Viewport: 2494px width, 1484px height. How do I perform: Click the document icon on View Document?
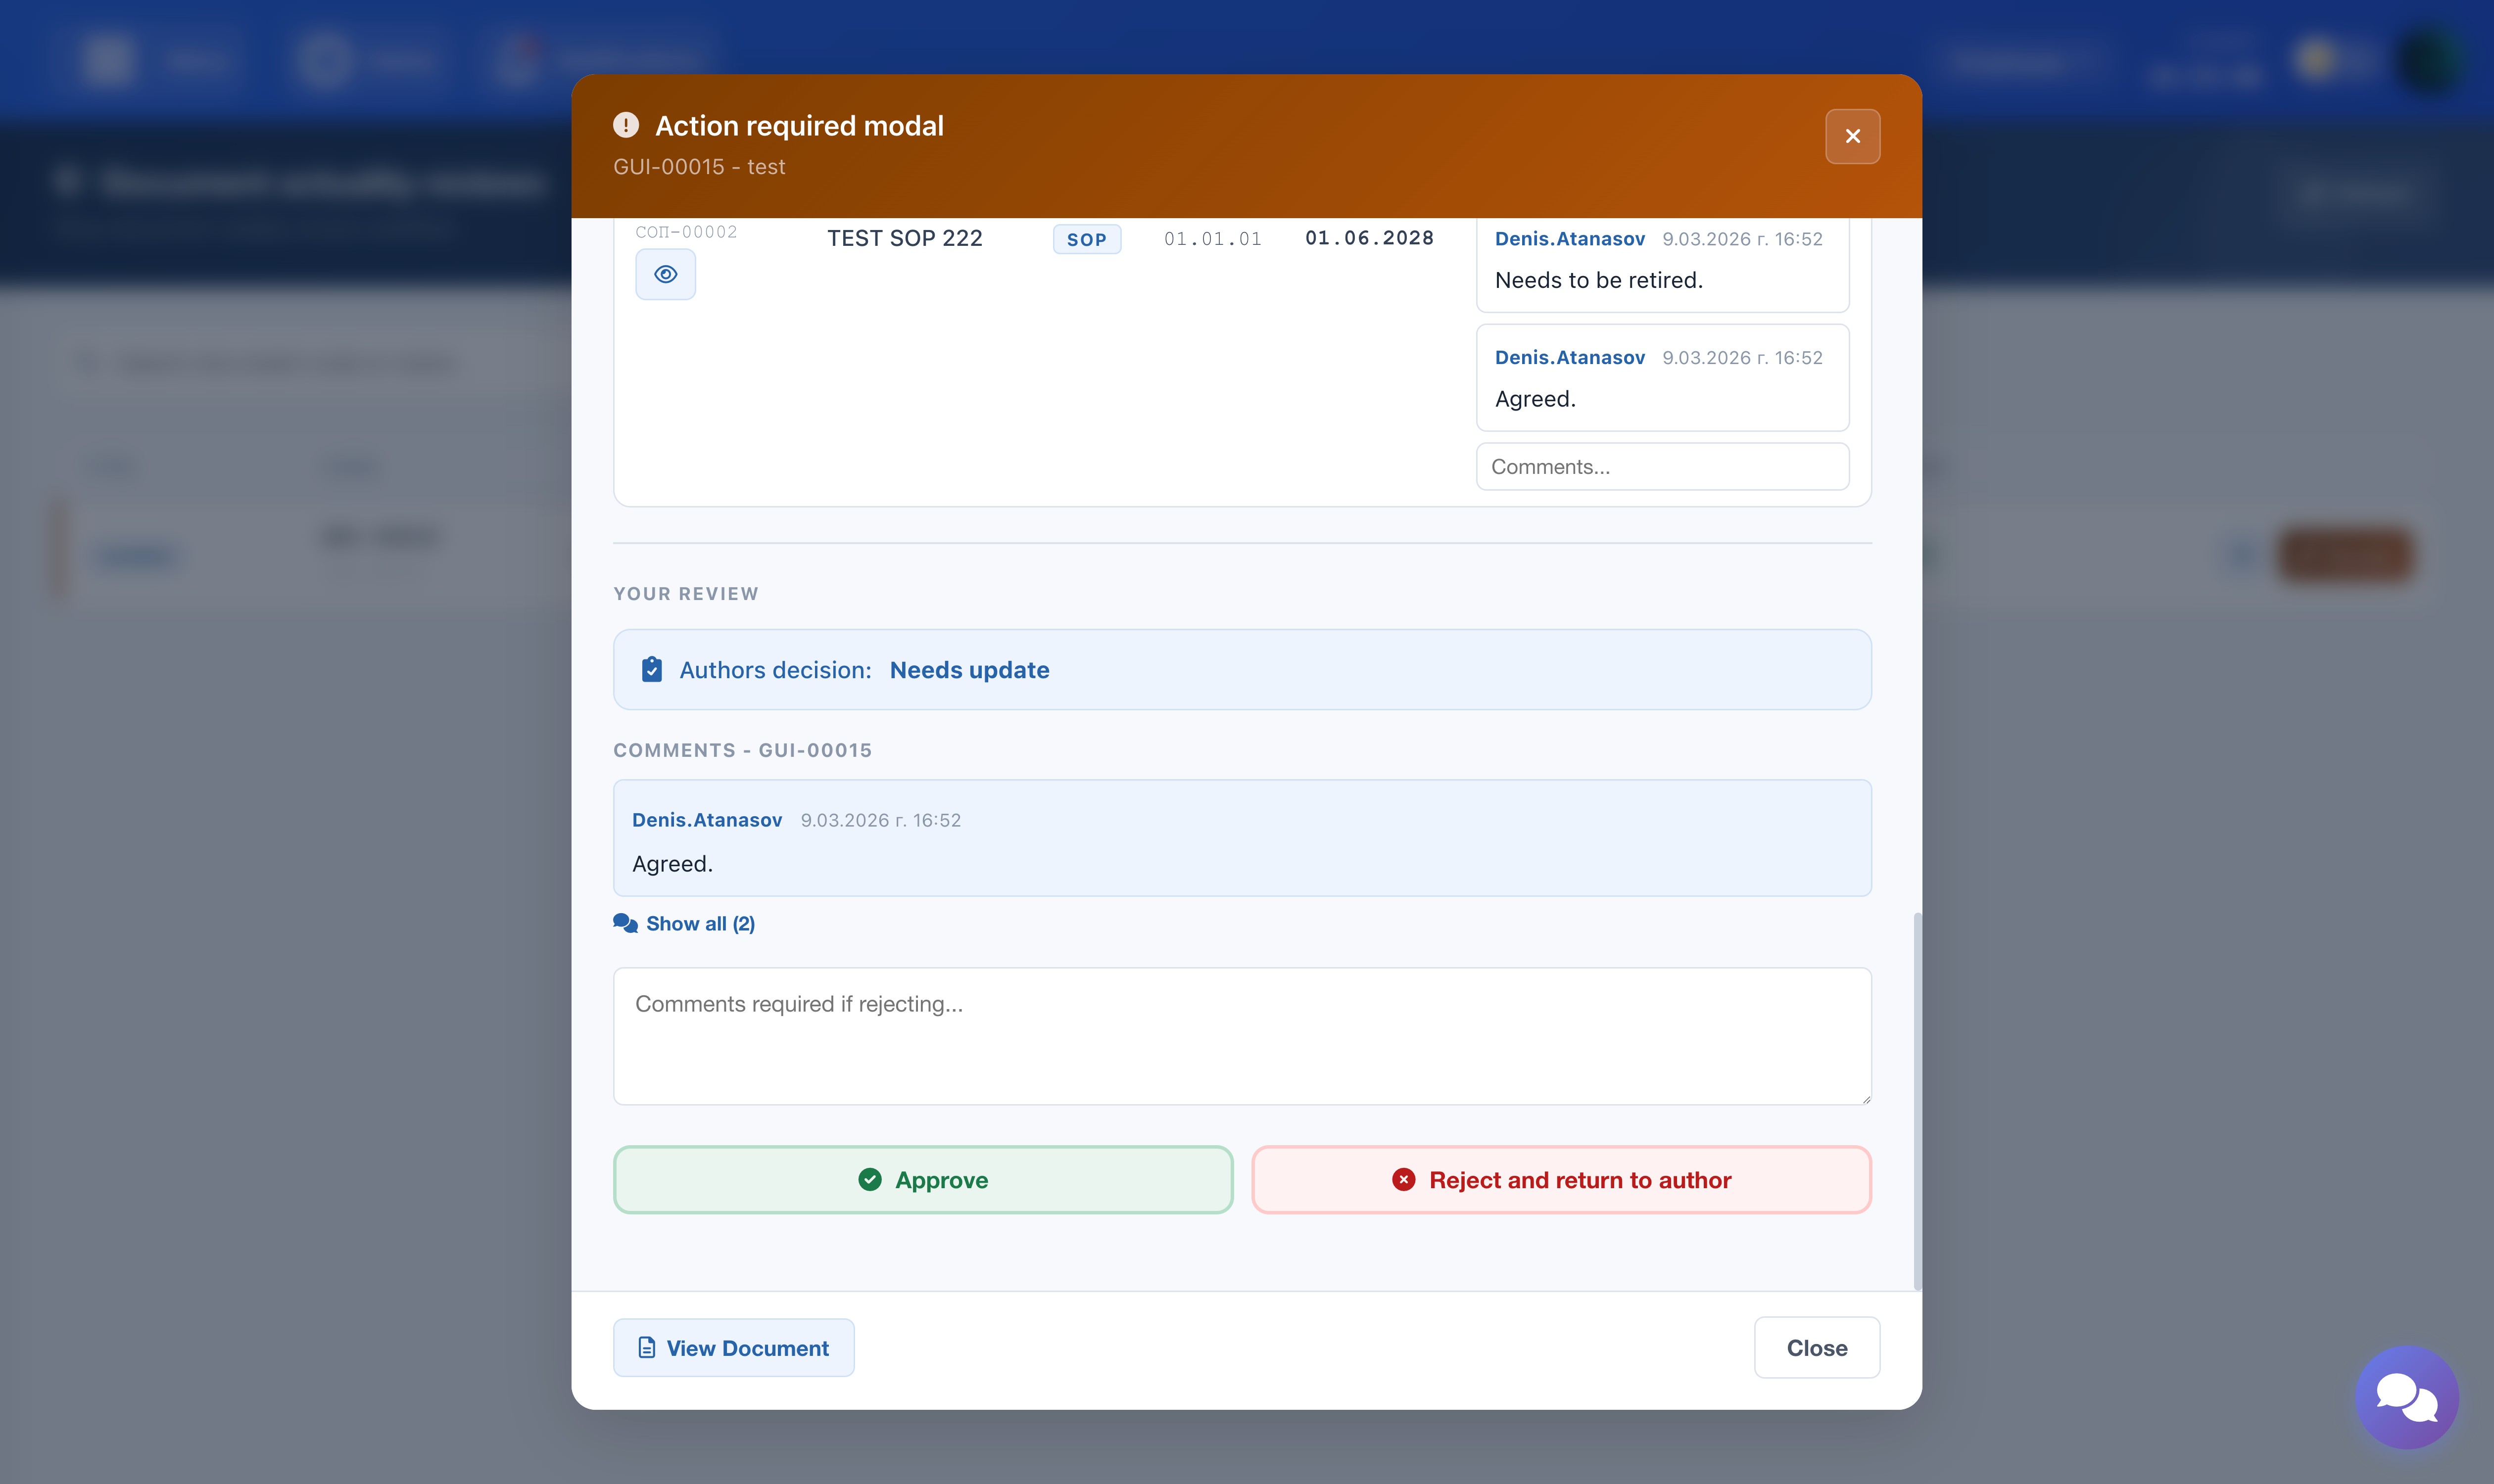point(646,1347)
